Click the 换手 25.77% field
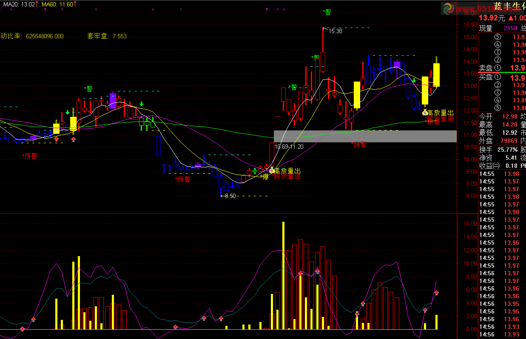 click(498, 150)
